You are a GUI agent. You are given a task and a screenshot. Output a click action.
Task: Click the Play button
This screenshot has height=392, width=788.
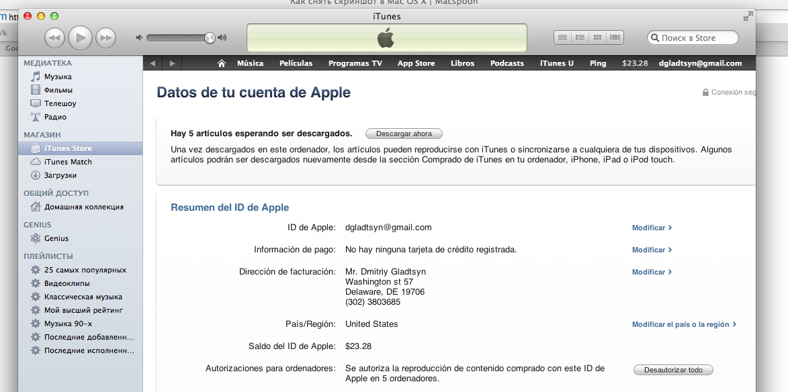point(81,37)
